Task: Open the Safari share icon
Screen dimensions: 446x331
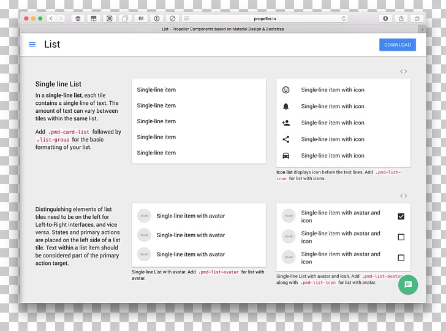Action: click(401, 18)
